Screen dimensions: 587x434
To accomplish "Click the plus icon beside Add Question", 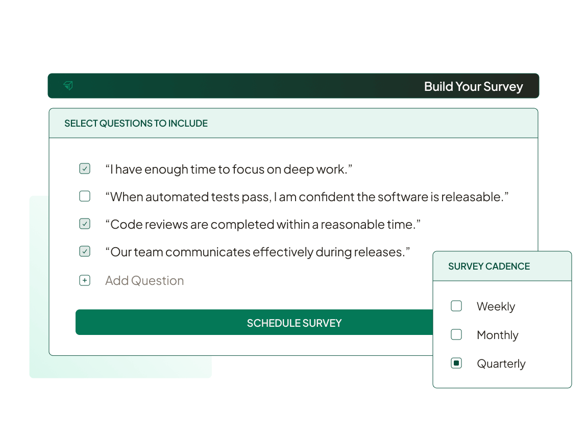I will tap(85, 280).
